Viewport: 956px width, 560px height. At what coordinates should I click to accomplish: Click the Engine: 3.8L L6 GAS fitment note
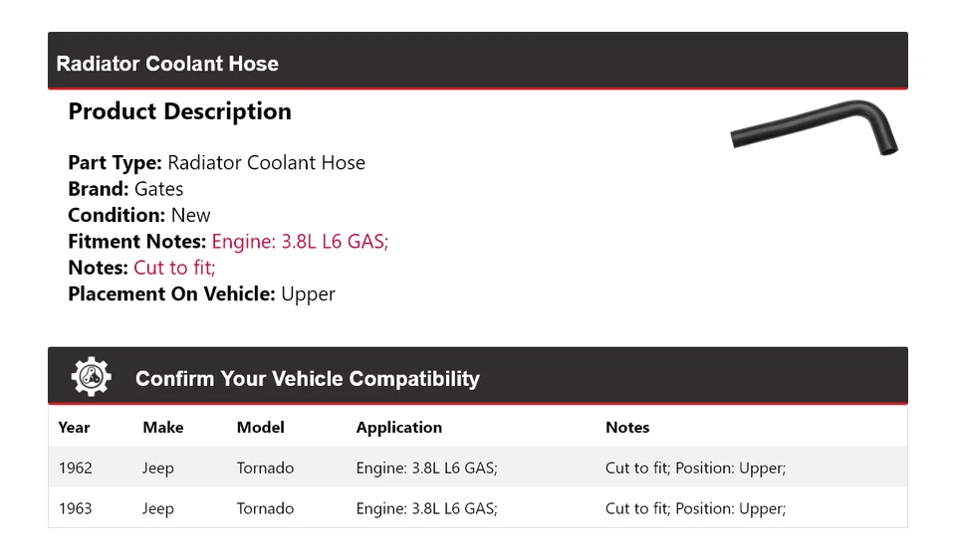[300, 242]
